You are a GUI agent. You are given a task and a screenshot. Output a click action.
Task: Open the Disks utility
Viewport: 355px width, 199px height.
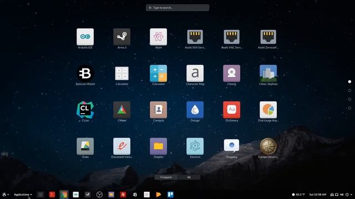tap(85, 146)
